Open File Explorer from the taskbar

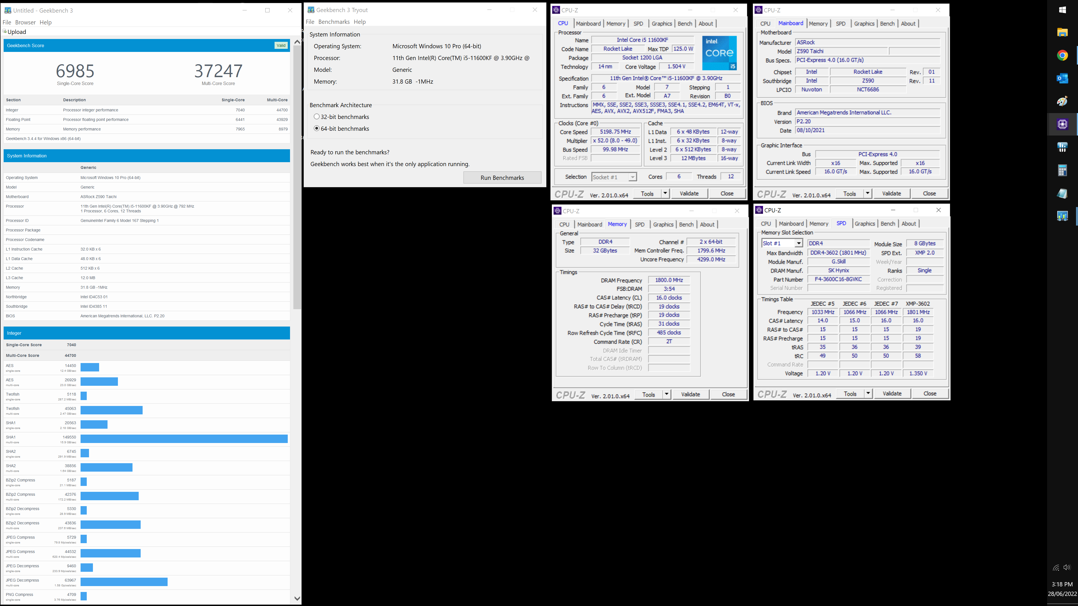point(1062,33)
